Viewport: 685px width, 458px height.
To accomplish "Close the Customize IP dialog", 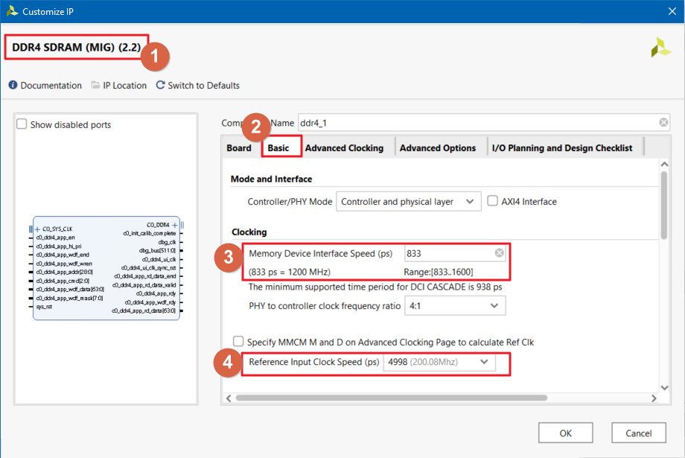I will [672, 11].
